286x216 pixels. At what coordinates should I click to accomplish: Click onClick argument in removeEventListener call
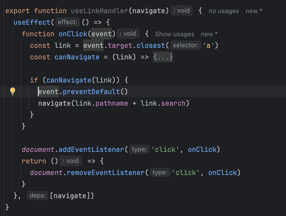pyautogui.click(x=223, y=173)
